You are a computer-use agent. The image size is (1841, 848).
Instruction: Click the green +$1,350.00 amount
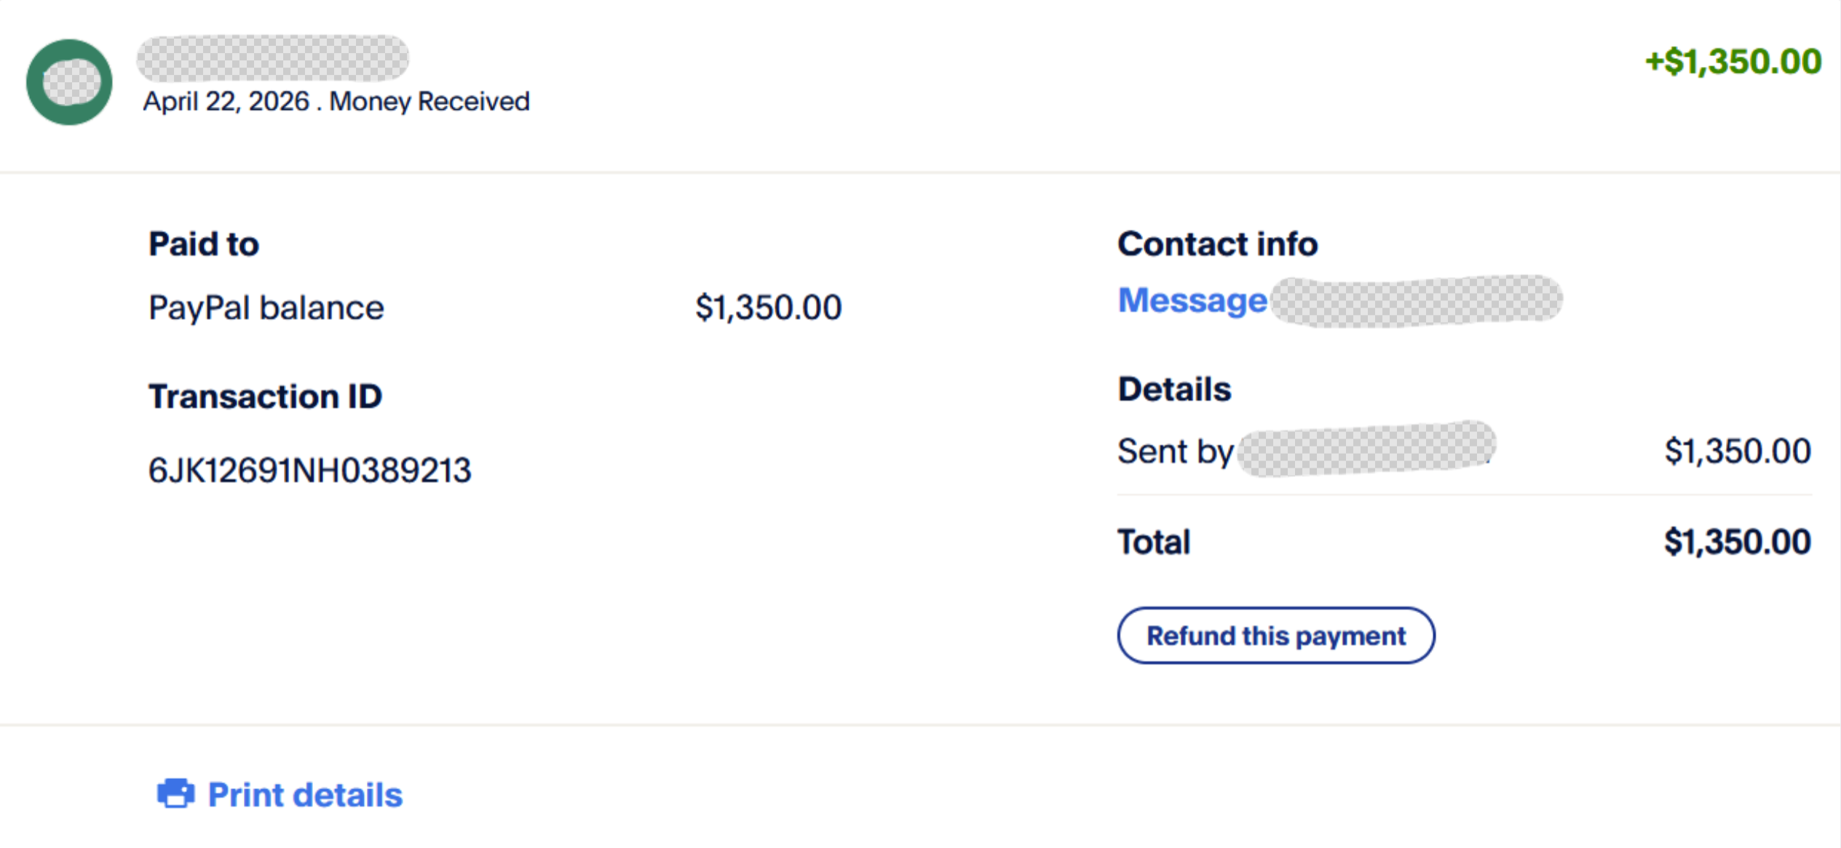1733,62
